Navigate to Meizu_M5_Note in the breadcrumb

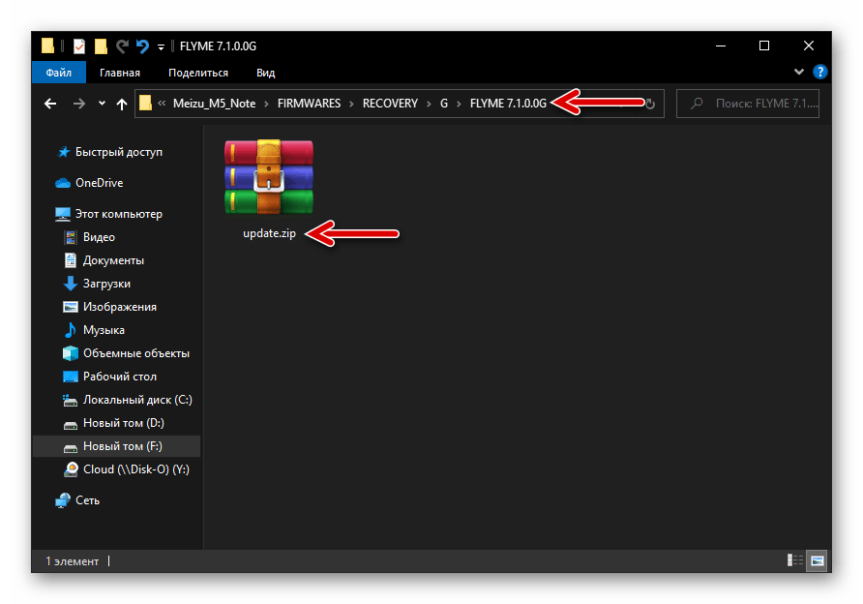[x=214, y=104]
